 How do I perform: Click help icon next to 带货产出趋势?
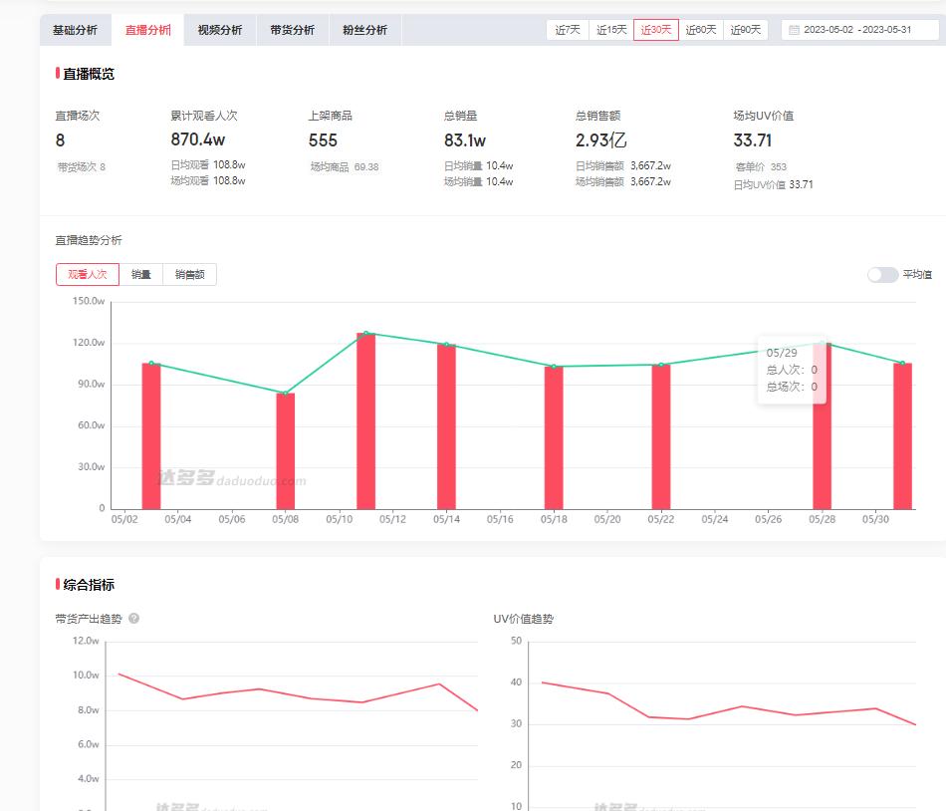click(133, 619)
